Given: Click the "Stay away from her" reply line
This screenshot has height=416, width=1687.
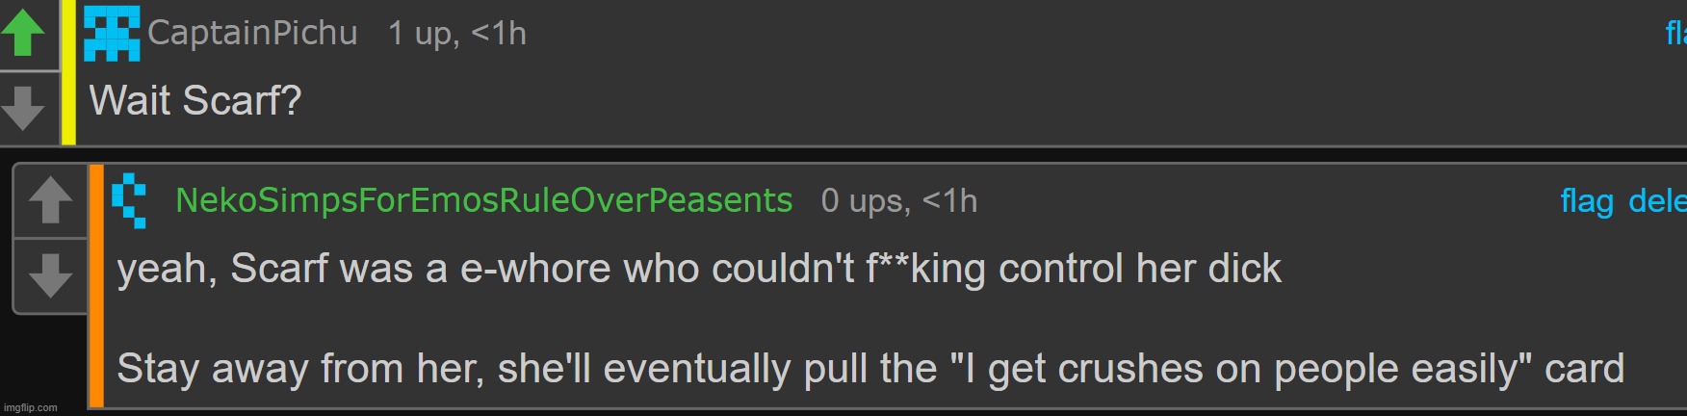Looking at the screenshot, I should [x=869, y=369].
